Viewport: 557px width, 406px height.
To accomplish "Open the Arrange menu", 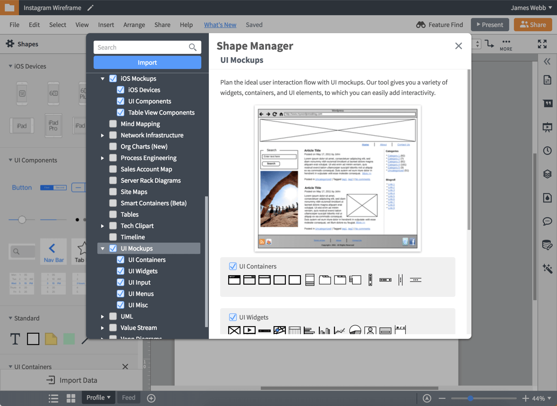I will tap(134, 25).
